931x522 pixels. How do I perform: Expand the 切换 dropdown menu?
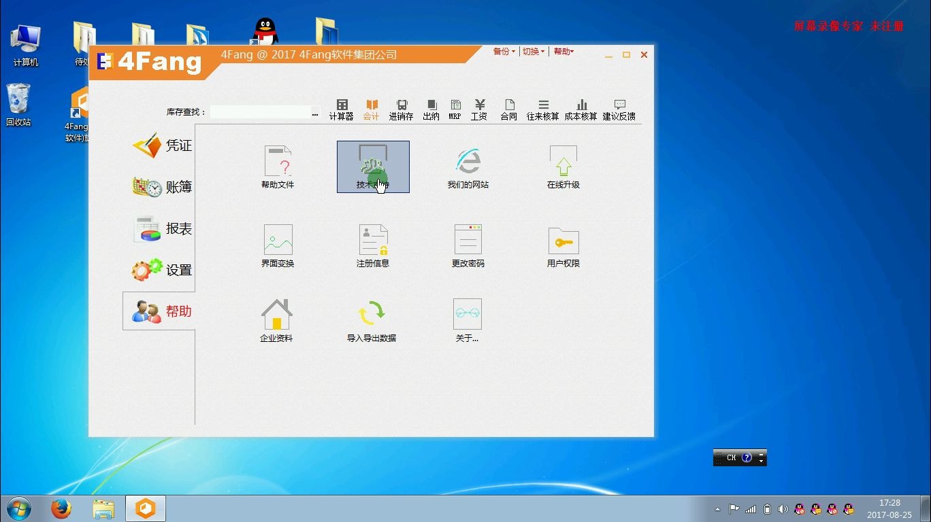click(534, 52)
